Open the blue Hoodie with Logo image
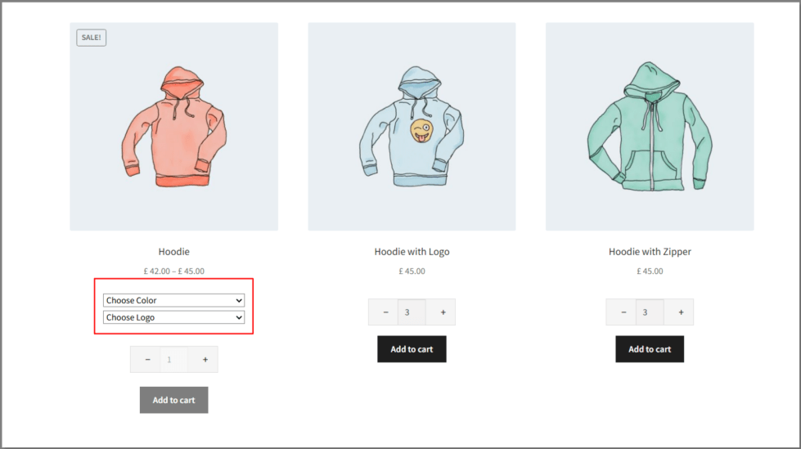Screen dimensions: 801x449 click(x=412, y=126)
